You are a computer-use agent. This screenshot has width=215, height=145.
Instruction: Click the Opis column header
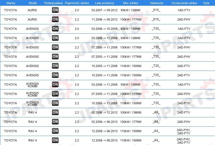206,3
